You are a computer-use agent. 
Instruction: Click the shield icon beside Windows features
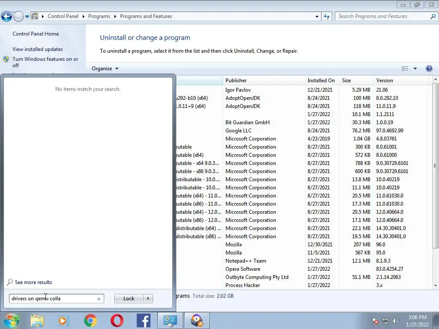(x=6, y=59)
